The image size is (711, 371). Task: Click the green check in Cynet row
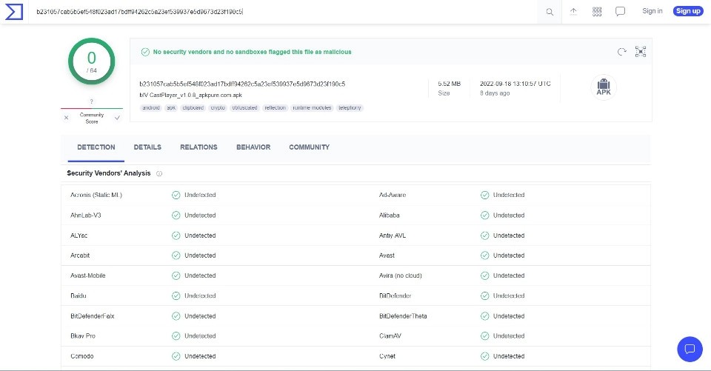(484, 356)
